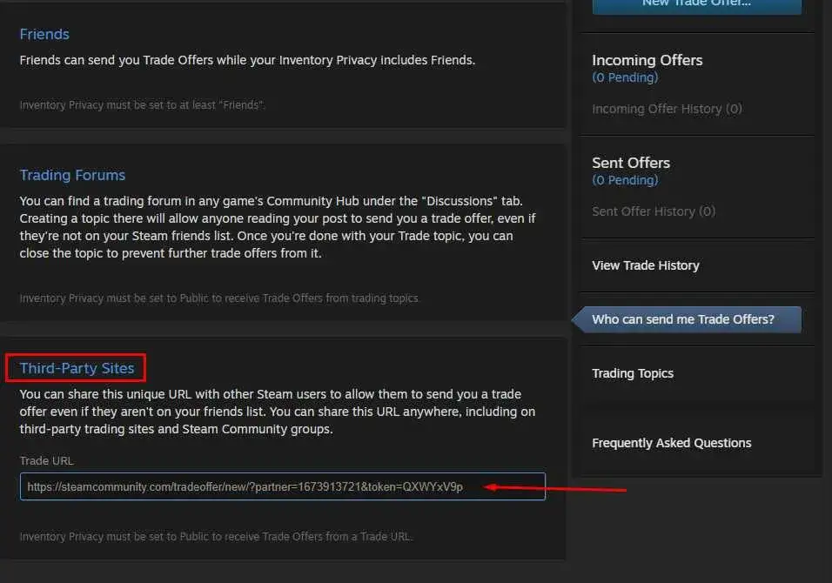The height and width of the screenshot is (583, 832).
Task: View the Sent Offer History
Action: click(654, 211)
